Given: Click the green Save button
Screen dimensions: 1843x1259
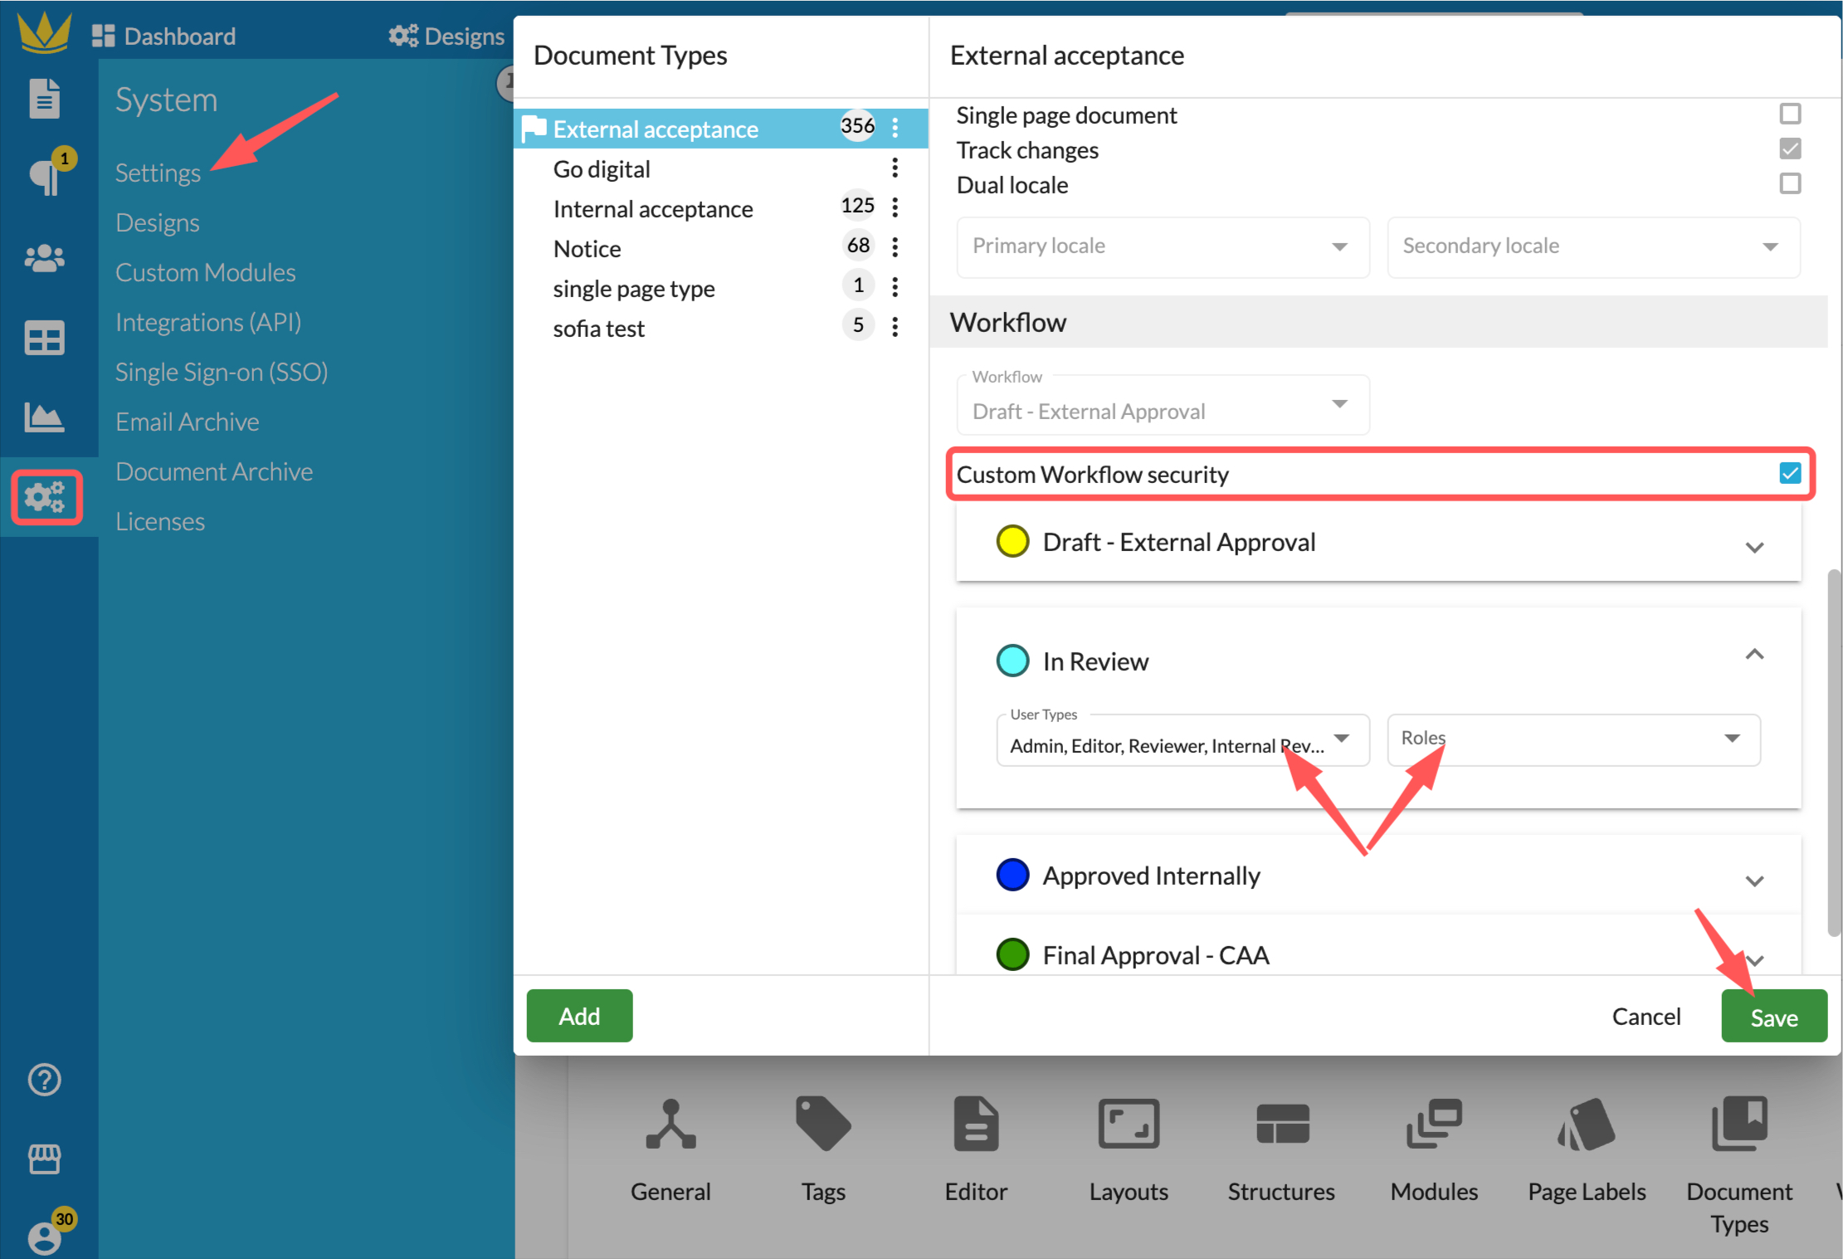Looking at the screenshot, I should (x=1773, y=1017).
